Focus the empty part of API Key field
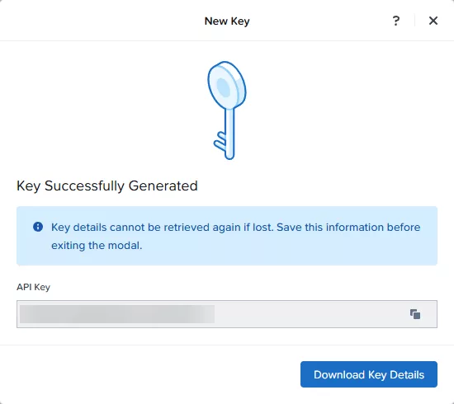This screenshot has width=454, height=404. (x=310, y=314)
